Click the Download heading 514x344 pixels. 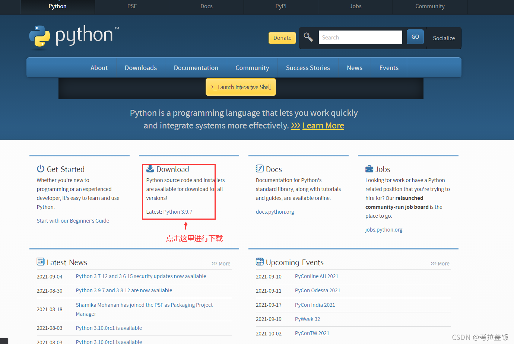click(x=172, y=169)
